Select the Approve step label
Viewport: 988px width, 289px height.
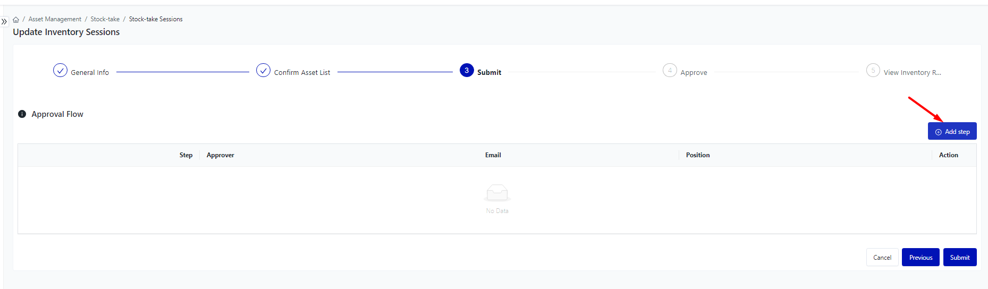(x=694, y=73)
